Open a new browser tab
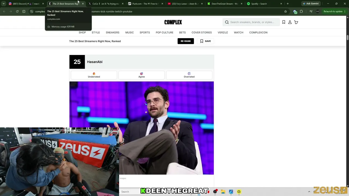The height and width of the screenshot is (196, 349). [x=288, y=4]
